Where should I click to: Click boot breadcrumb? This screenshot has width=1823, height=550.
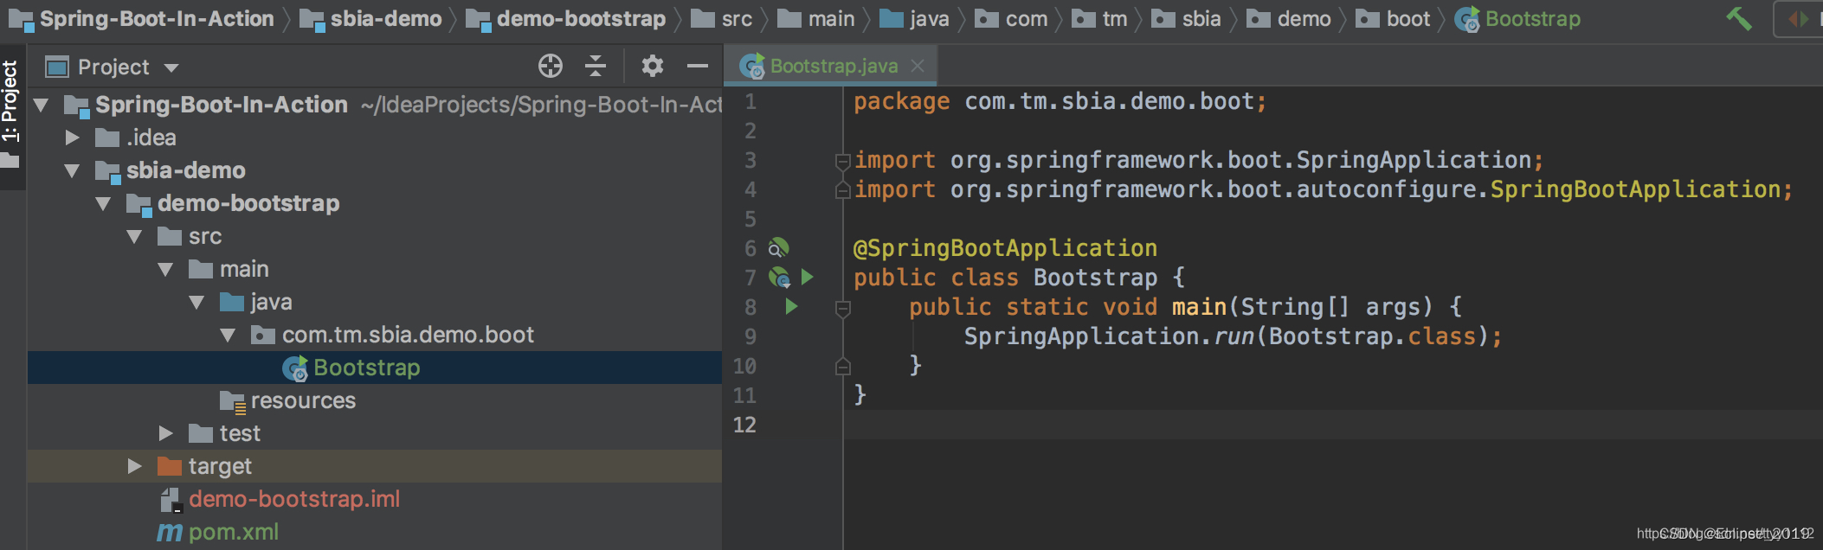coord(1394,19)
